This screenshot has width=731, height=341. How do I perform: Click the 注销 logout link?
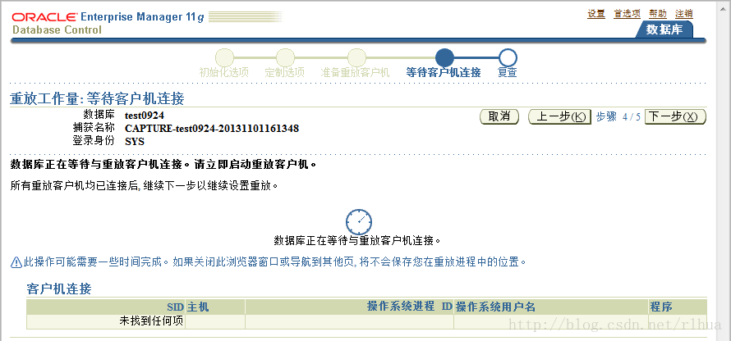click(684, 14)
